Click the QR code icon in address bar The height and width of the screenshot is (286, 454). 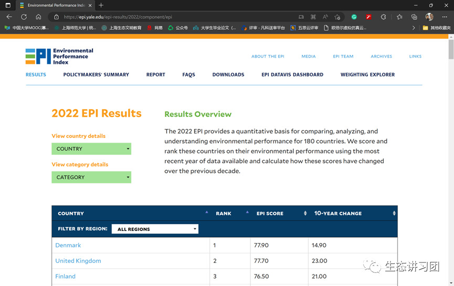click(x=313, y=17)
